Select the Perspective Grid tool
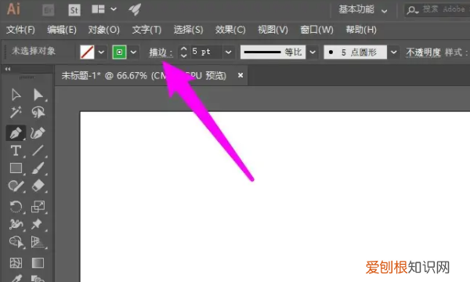Viewport: 470px width, 282px height. pos(38,242)
